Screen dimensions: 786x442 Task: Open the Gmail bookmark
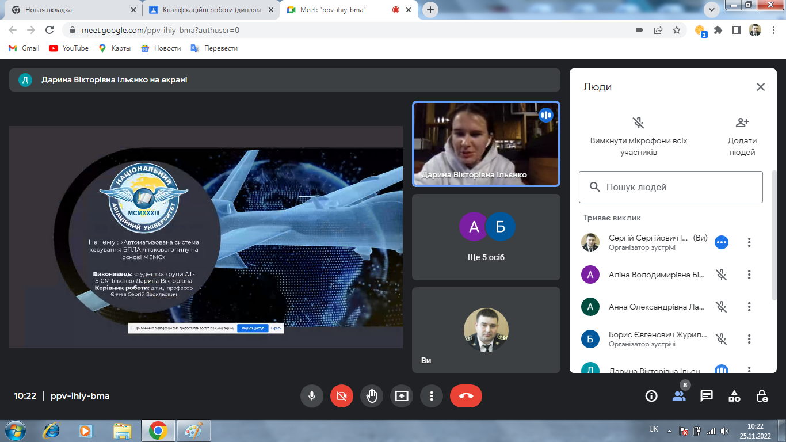[24, 48]
